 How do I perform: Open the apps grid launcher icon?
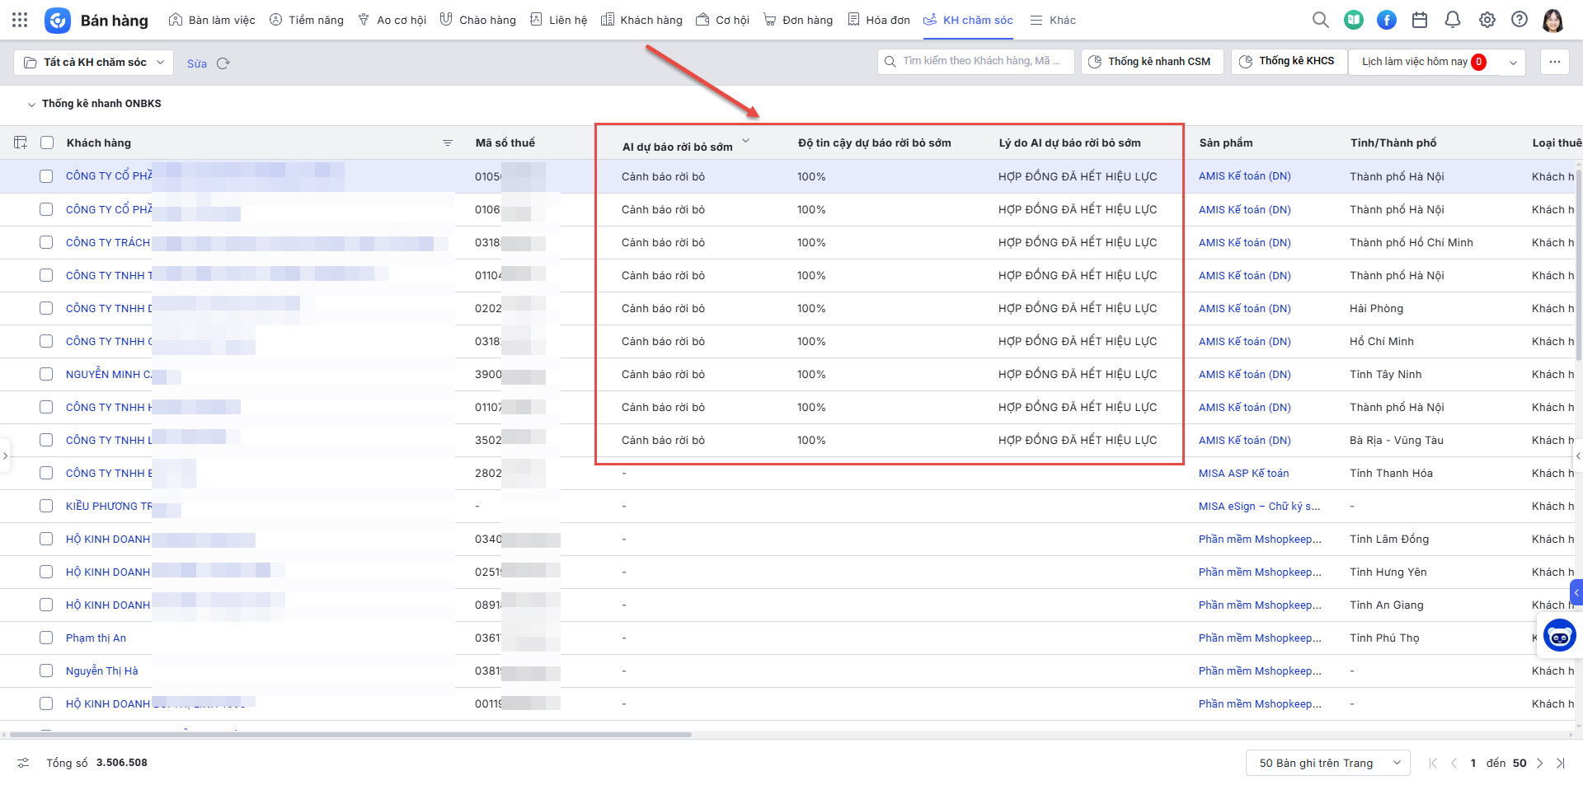pos(20,20)
